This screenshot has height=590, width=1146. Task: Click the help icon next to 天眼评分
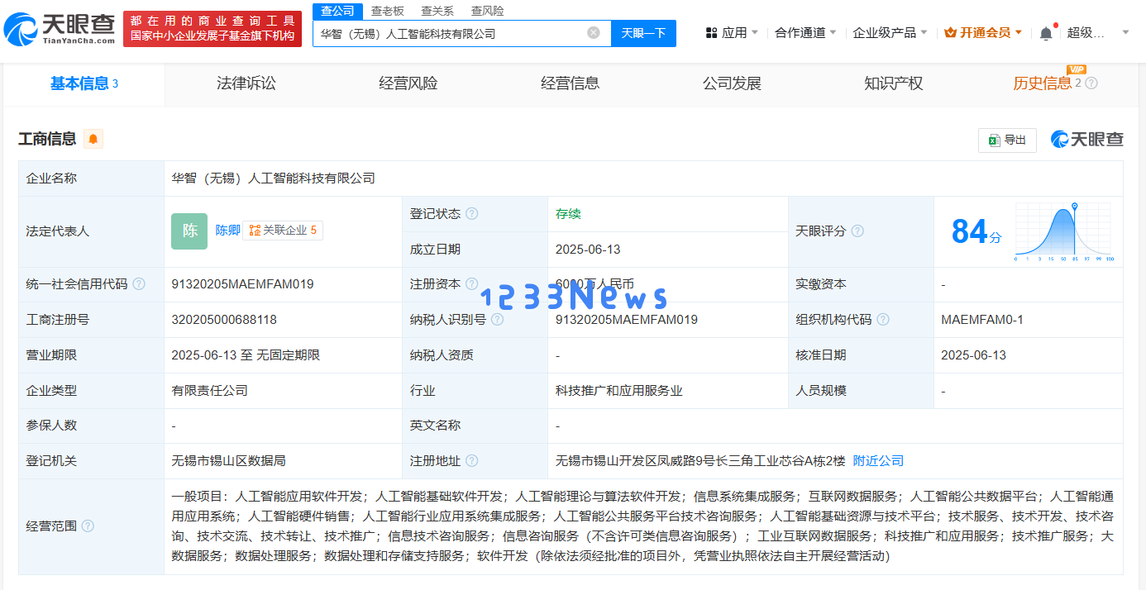click(x=857, y=231)
